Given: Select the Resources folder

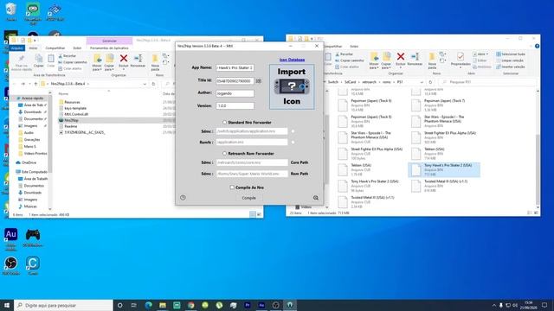Looking at the screenshot, I should click(x=72, y=102).
